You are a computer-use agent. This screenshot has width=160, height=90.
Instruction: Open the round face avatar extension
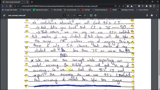click(128, 6)
